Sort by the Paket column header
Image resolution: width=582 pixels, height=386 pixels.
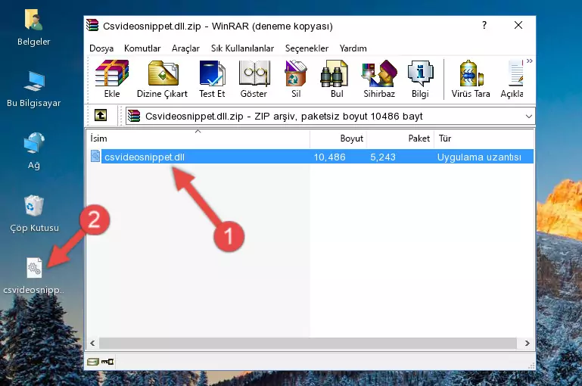[400, 139]
